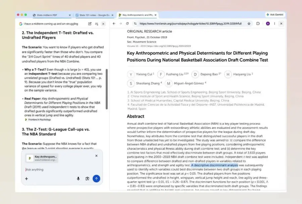Close the Stats midterm PDF tab
This screenshot has width=302, height=204.
click(70, 15)
